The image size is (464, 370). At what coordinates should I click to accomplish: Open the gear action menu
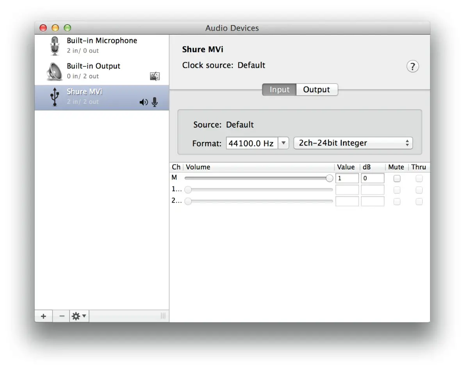click(x=79, y=316)
